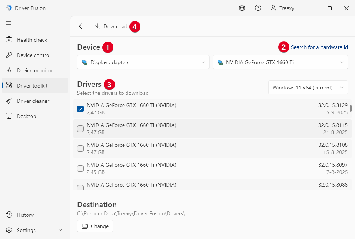Image resolution: width=355 pixels, height=239 pixels.
Task: Select Driver toolkit in sidebar
Action: (x=35, y=86)
